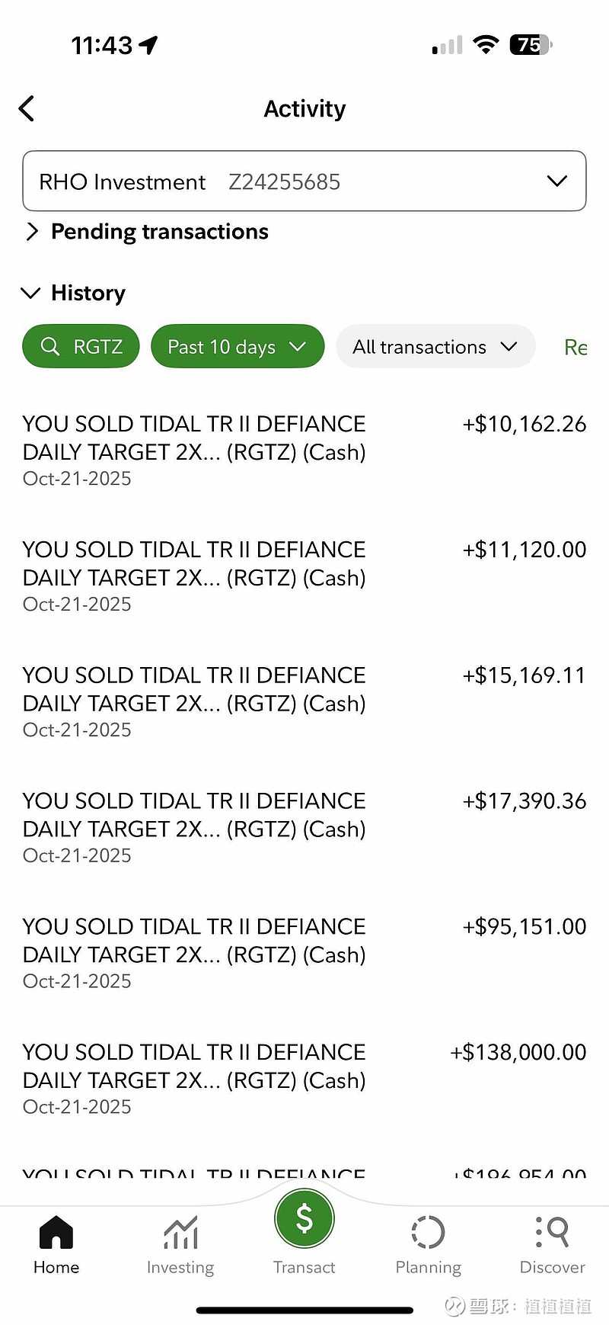Tap the partially visible Reset link
The height and width of the screenshot is (1325, 609).
576,348
